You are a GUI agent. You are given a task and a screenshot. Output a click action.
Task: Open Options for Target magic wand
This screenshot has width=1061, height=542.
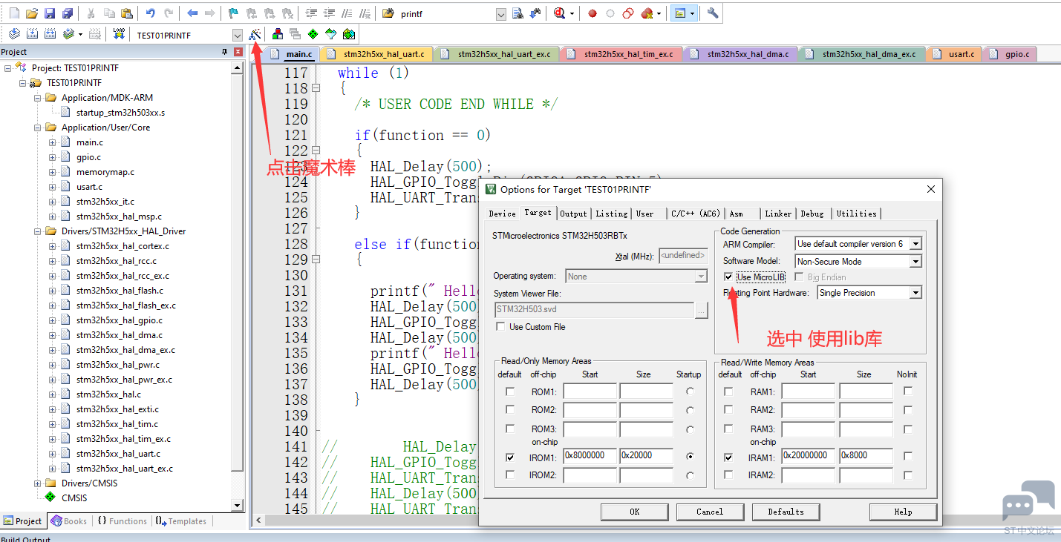click(x=255, y=34)
